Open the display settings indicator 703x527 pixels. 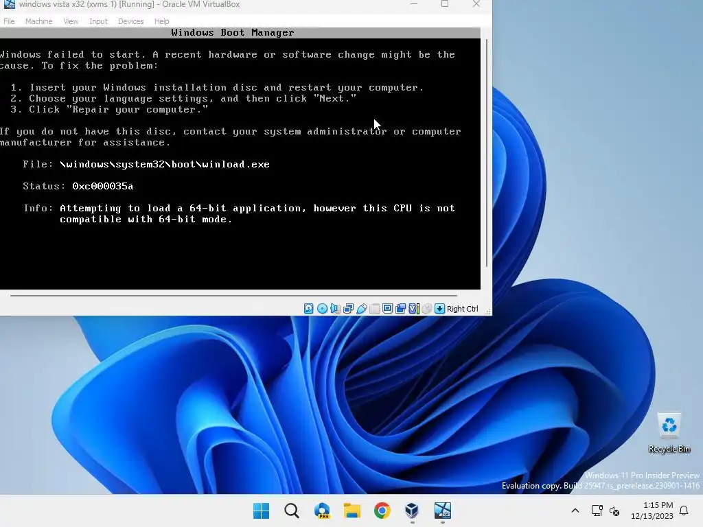click(387, 309)
